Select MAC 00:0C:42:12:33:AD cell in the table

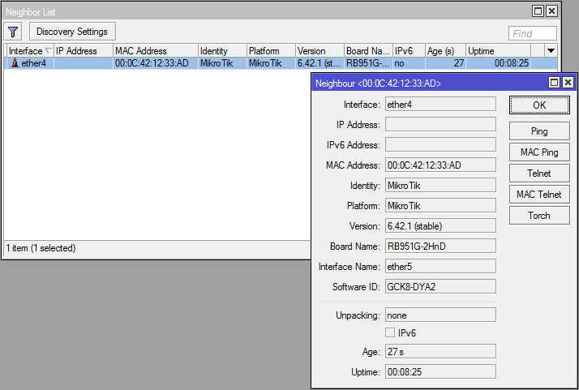tap(156, 63)
